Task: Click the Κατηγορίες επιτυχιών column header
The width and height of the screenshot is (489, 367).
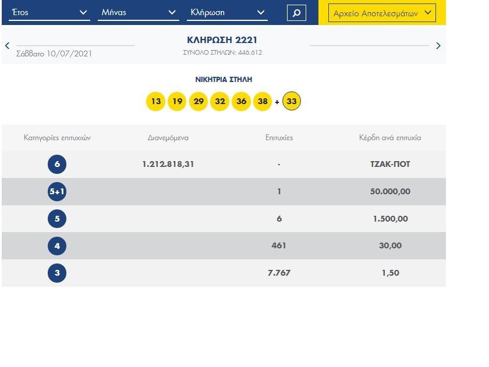Action: click(x=57, y=138)
